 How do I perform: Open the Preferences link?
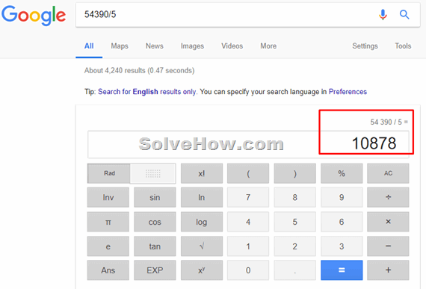(x=348, y=92)
